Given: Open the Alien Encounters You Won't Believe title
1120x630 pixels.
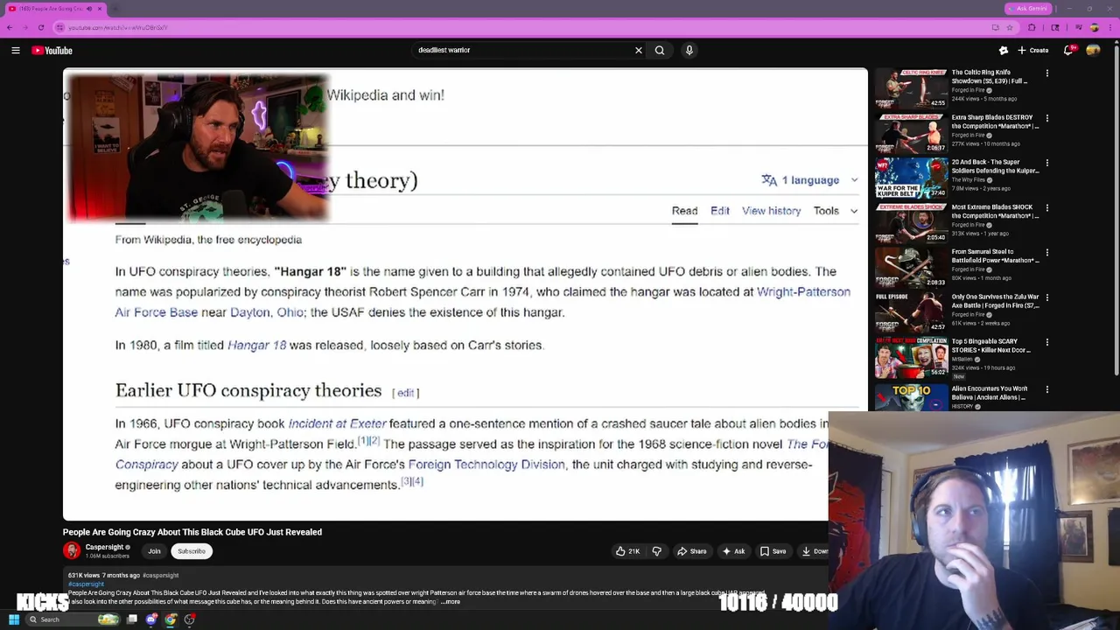Looking at the screenshot, I should [x=990, y=393].
